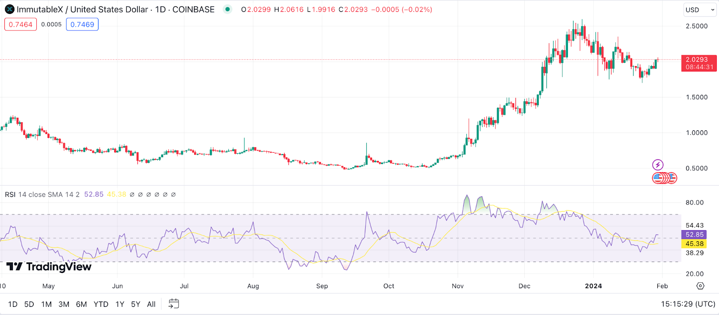Click the RSI 14 close SMA indicator label
719x315 pixels.
(x=42, y=195)
